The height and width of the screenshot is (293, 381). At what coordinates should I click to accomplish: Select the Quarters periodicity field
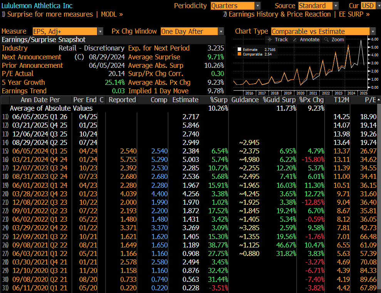(x=233, y=6)
